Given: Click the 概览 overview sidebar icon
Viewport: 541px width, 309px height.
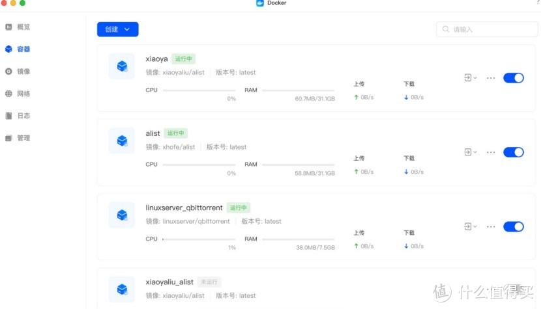Looking at the screenshot, I should coord(8,27).
